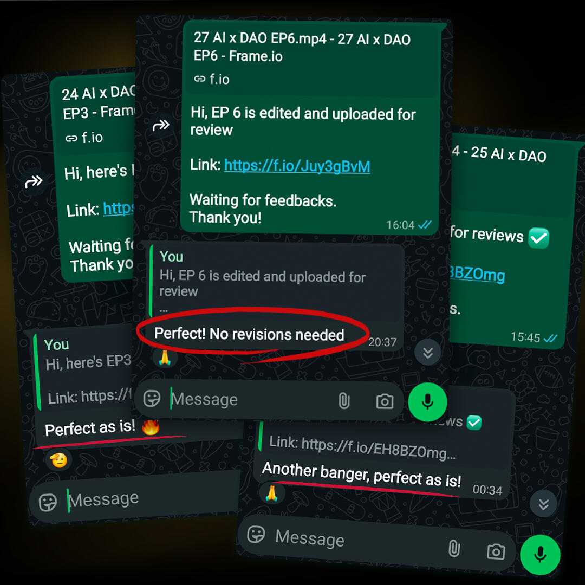Tap the quoted 'You' EP 6 reply preview

(276, 281)
